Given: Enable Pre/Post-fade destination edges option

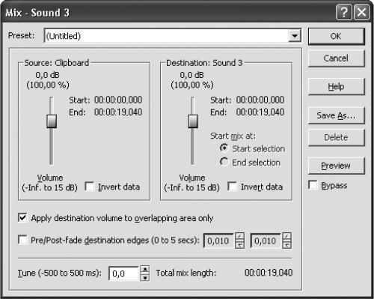Looking at the screenshot, I should [22, 240].
